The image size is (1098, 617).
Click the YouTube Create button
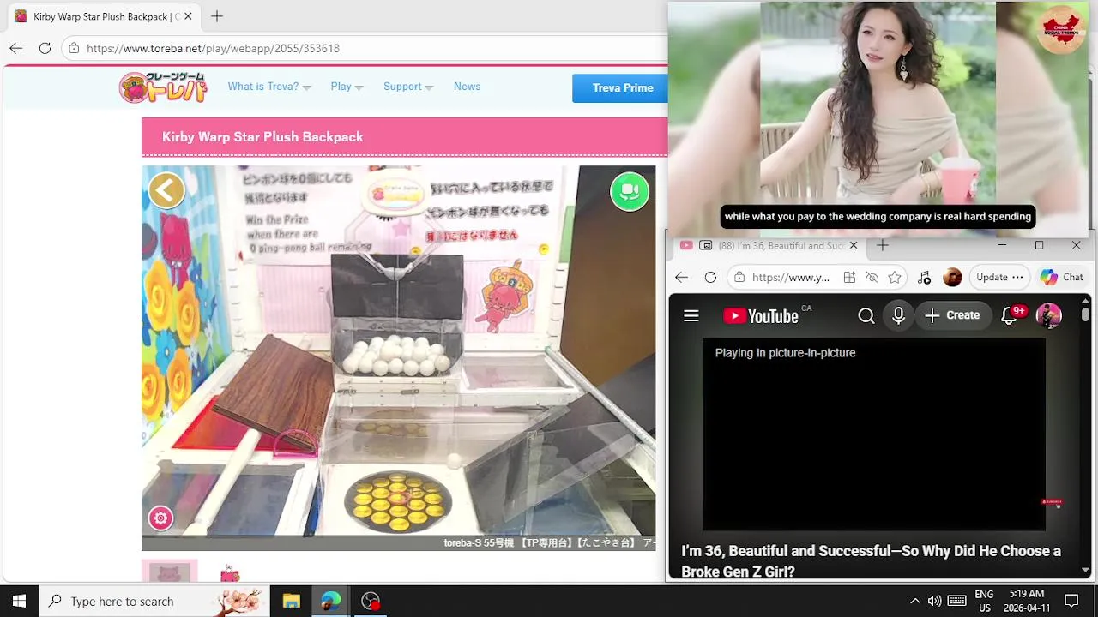coord(952,316)
